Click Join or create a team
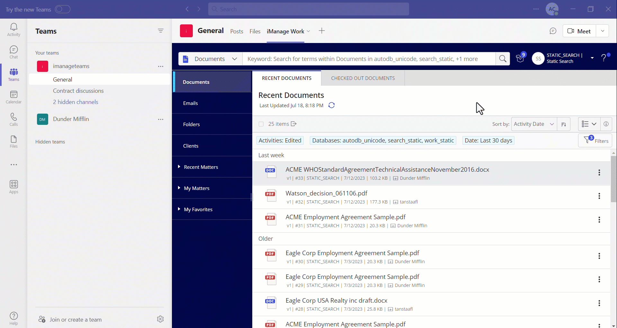 tap(75, 319)
